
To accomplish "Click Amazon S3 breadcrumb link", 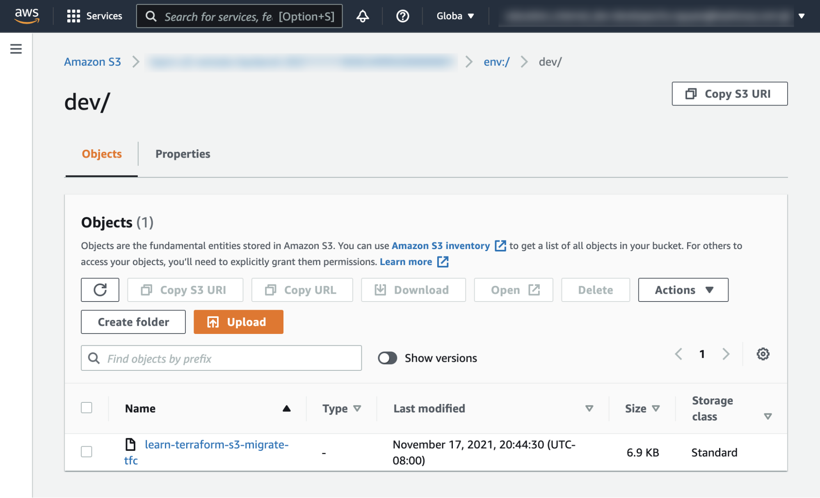I will coord(93,62).
